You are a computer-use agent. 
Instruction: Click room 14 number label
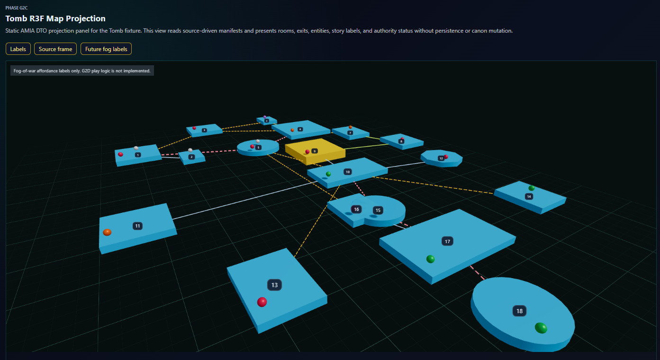[x=529, y=196]
